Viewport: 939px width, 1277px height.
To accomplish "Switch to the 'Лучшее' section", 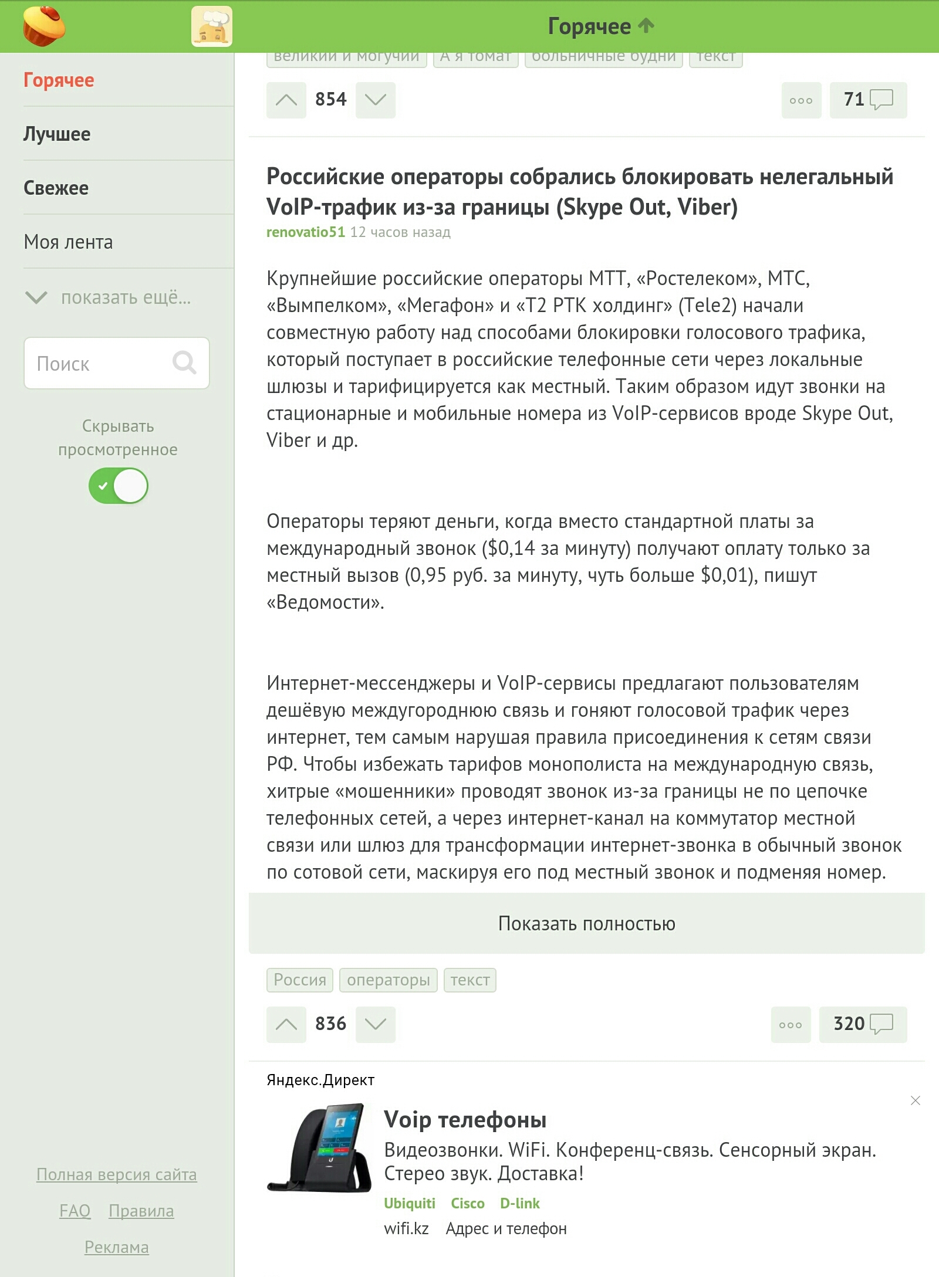I will point(57,134).
